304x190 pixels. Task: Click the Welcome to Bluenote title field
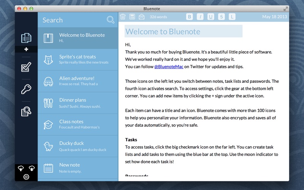click(x=184, y=31)
